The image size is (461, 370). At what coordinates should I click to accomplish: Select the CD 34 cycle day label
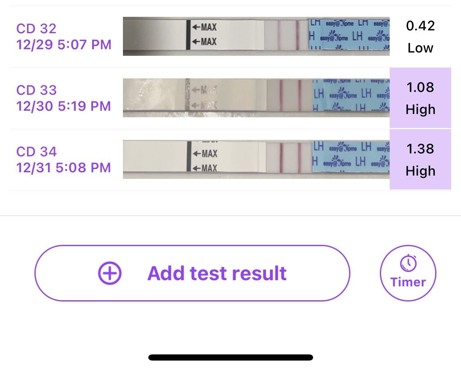36,152
